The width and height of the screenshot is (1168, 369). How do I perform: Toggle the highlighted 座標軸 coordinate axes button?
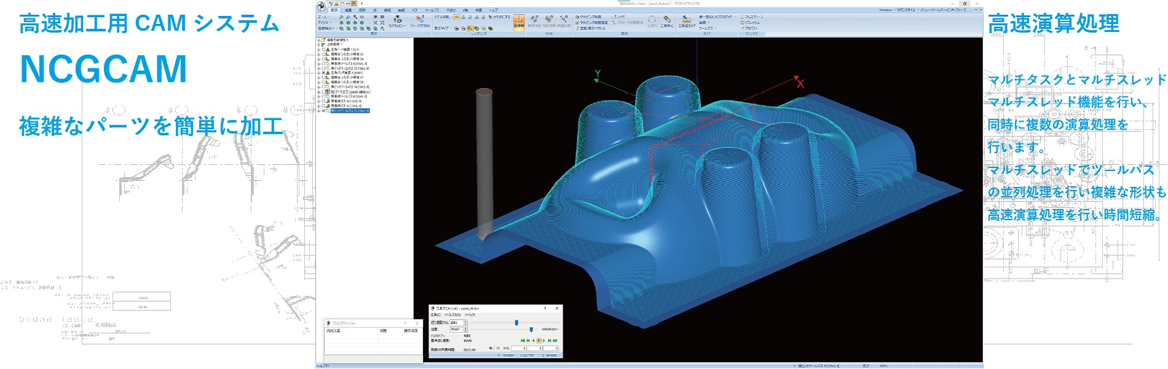click(519, 22)
